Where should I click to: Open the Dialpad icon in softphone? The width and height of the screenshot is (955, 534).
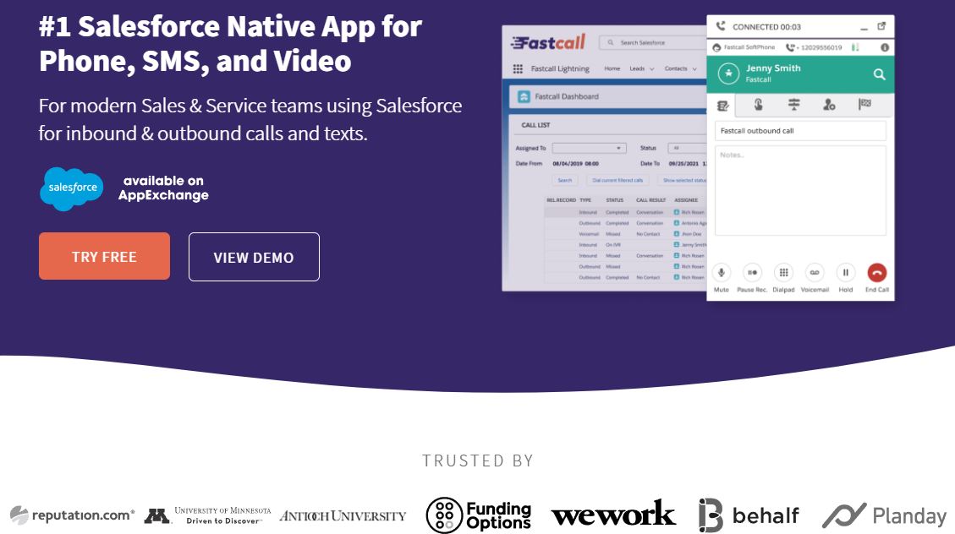click(x=784, y=272)
